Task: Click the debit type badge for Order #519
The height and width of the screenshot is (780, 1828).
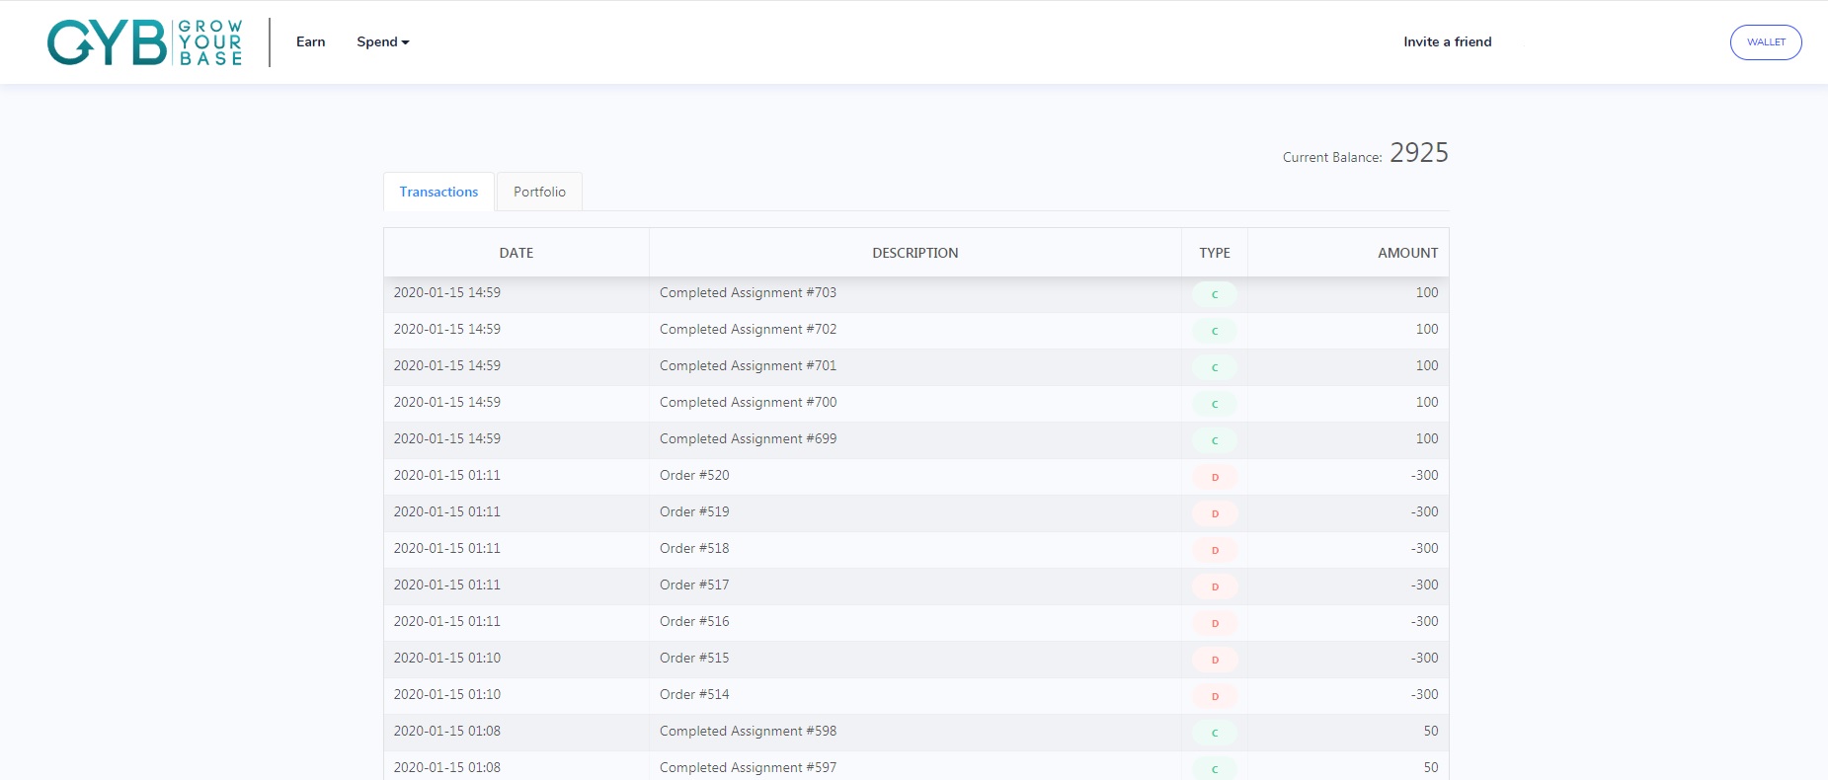Action: click(1215, 513)
